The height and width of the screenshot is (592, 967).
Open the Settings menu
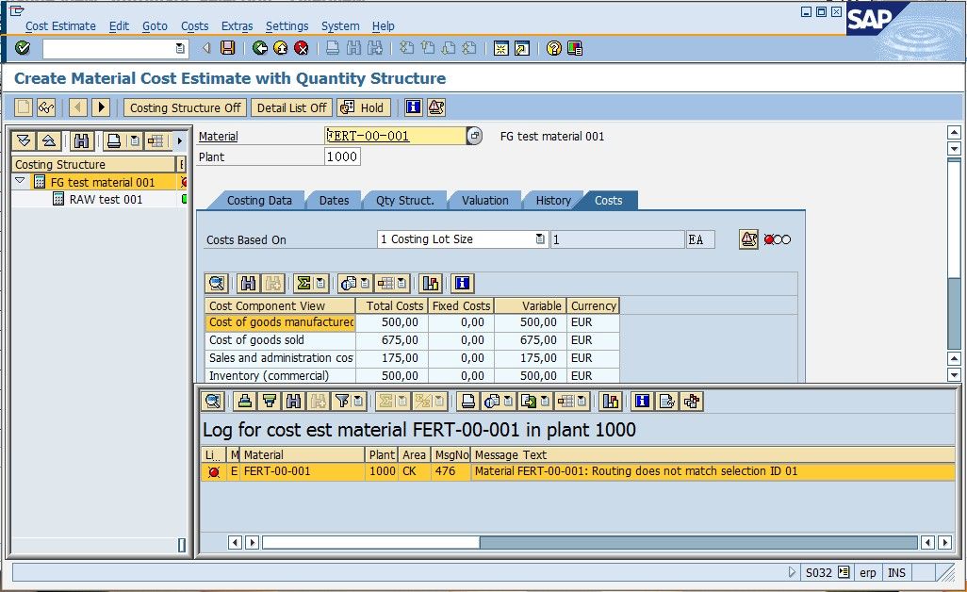(x=287, y=25)
